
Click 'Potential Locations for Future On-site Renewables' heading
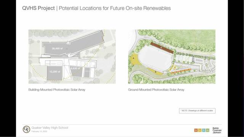115,8
